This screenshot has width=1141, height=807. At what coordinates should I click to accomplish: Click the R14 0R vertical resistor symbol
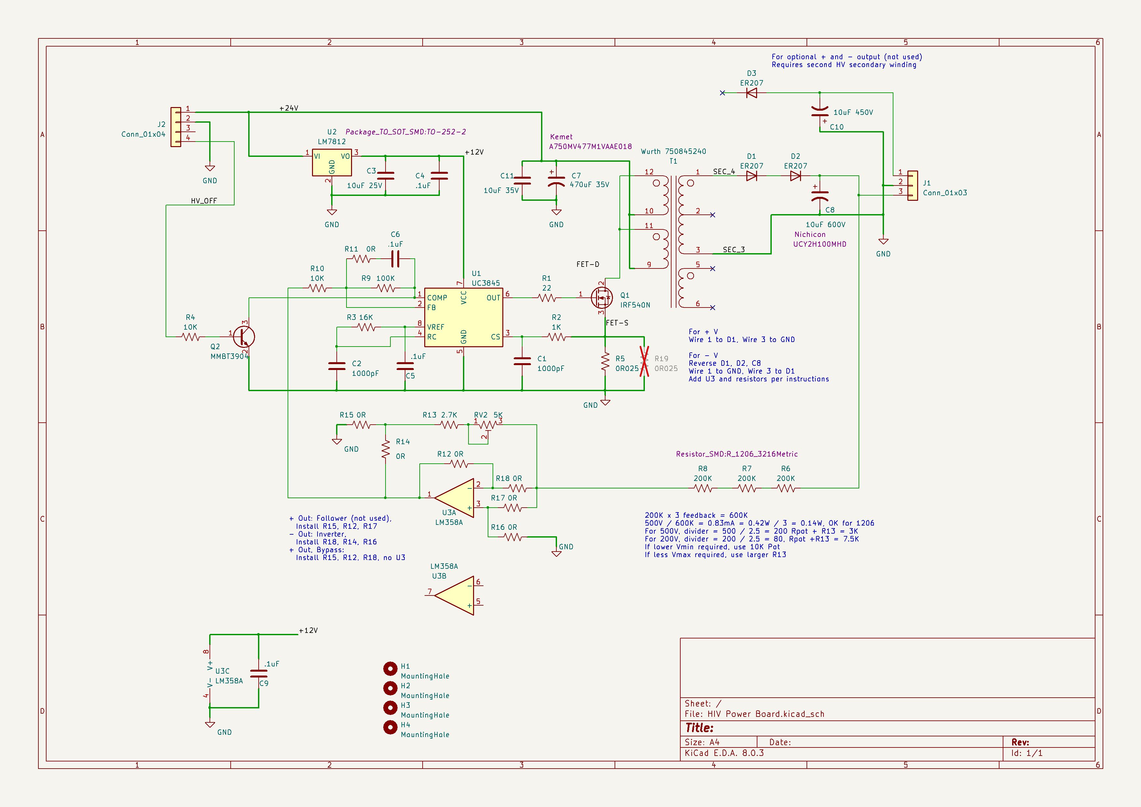(x=385, y=449)
